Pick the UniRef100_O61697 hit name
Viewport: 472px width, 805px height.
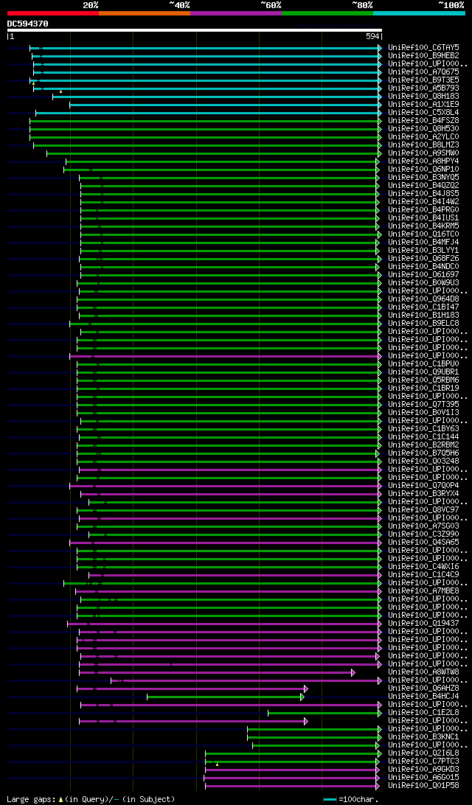click(424, 275)
